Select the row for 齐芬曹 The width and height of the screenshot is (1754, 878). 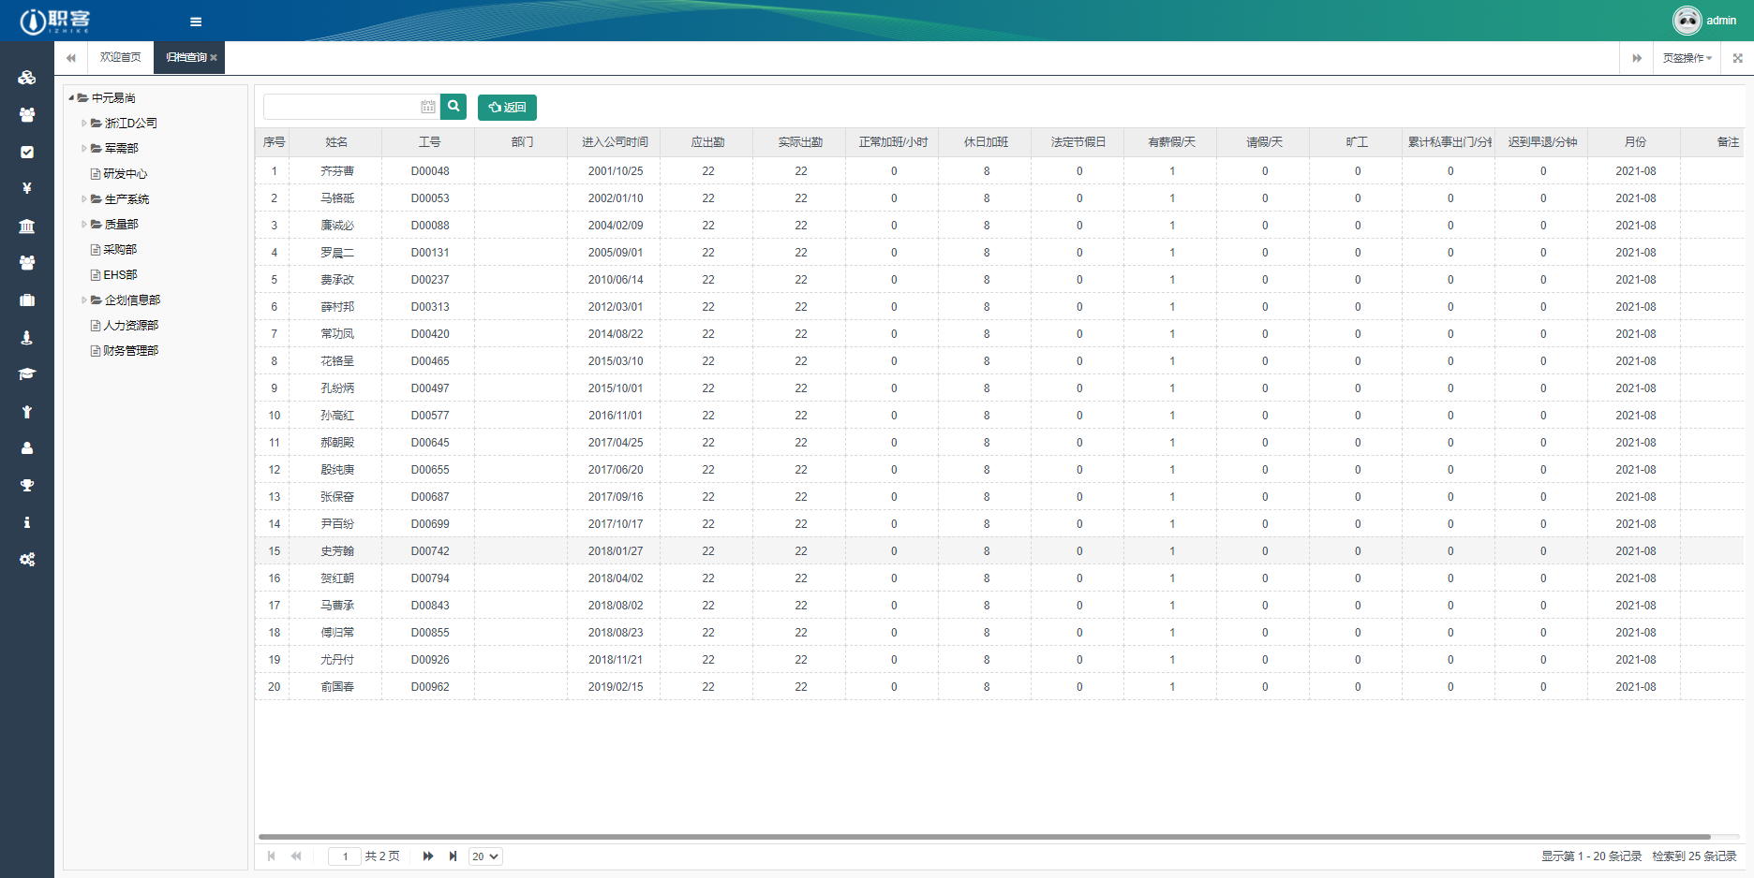click(x=999, y=171)
